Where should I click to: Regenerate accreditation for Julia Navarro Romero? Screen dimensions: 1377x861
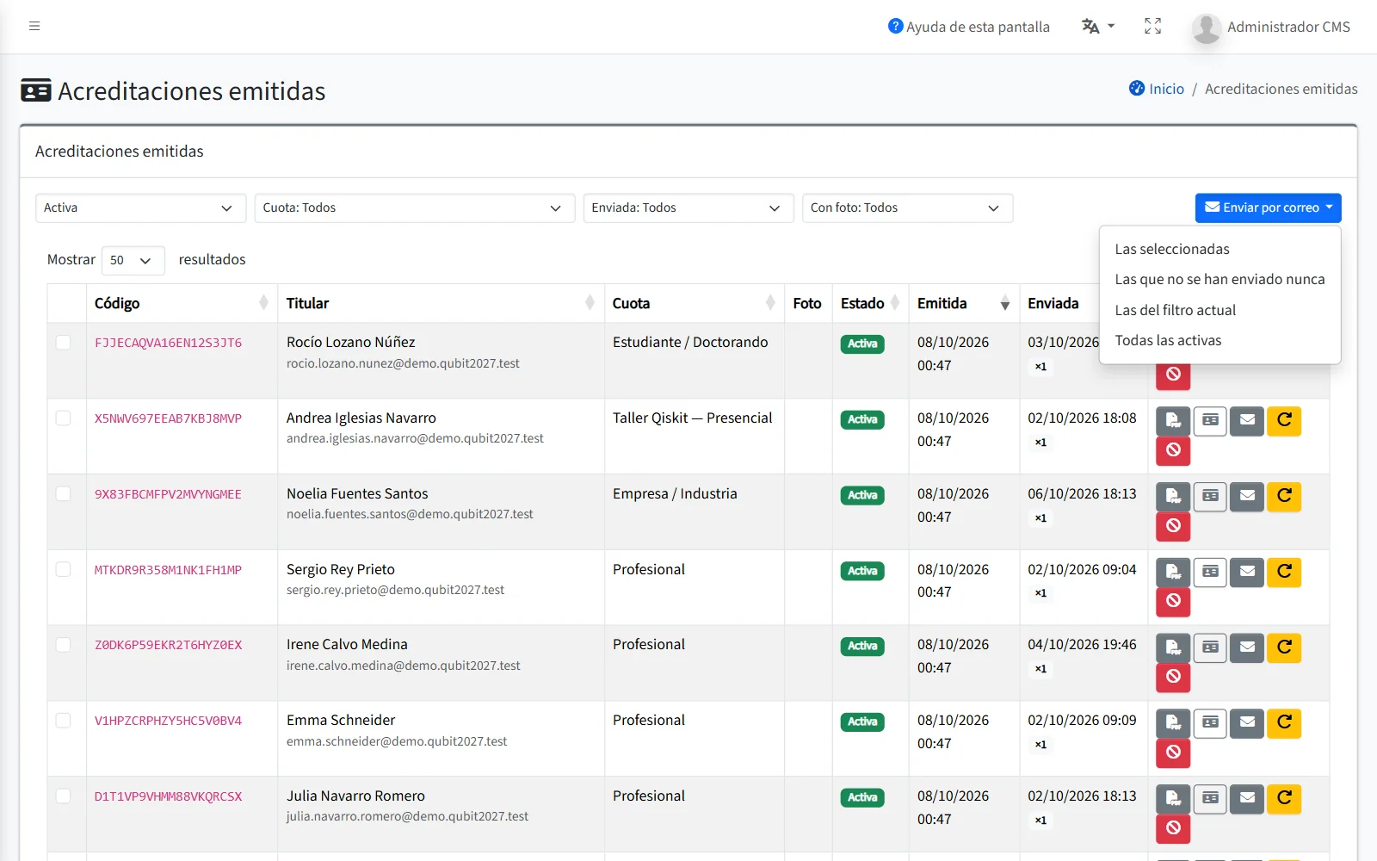(1284, 799)
